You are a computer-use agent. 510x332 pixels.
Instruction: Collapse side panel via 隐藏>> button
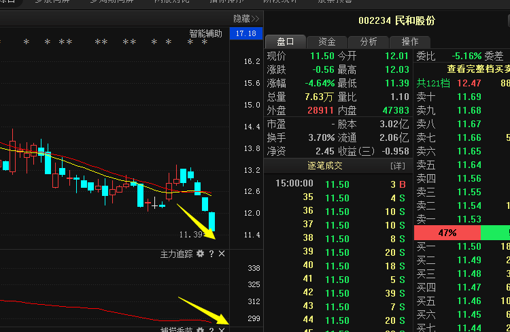coord(246,19)
